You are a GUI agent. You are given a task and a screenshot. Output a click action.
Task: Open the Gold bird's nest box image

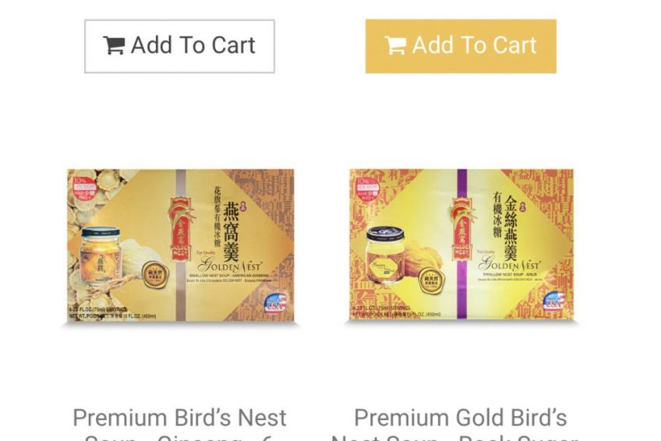click(461, 245)
